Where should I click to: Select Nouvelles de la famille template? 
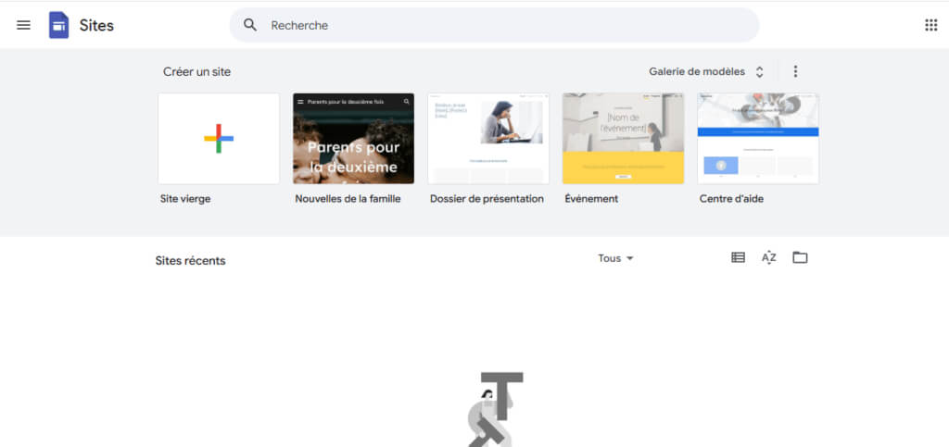coord(353,139)
